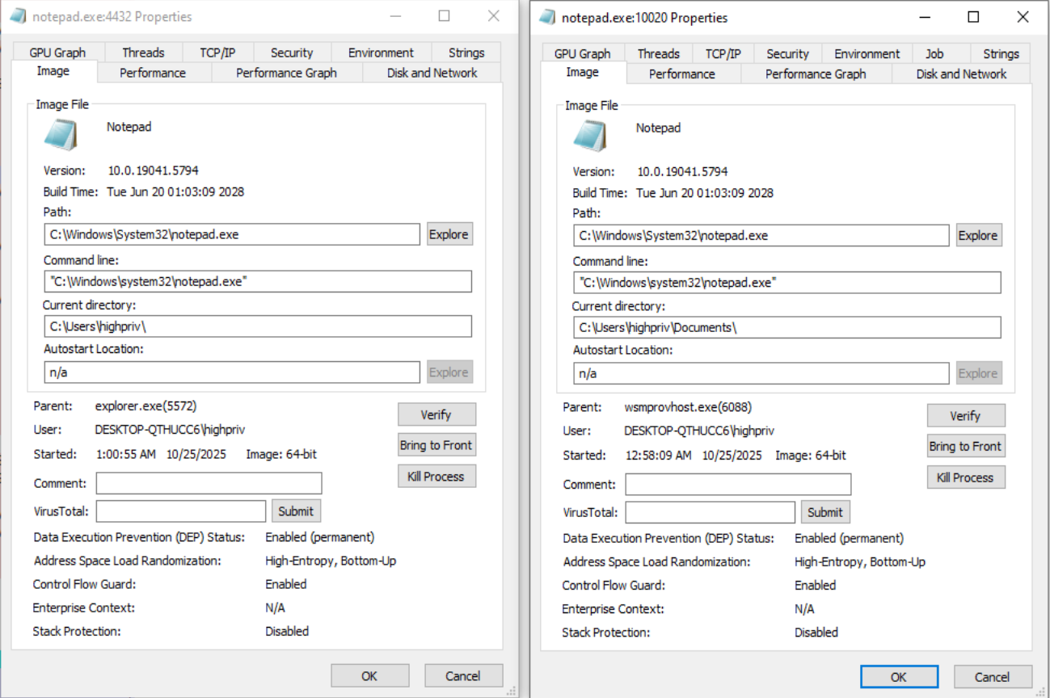Click title bar icon of notepad.exe:4432 window
This screenshot has height=698, width=1050.
(x=18, y=16)
